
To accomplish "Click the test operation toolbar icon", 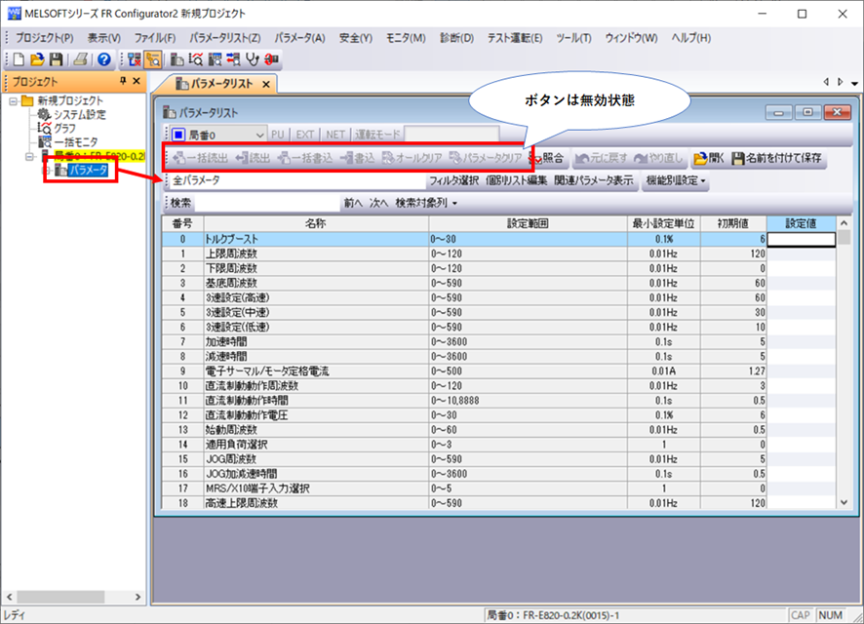I will (x=272, y=58).
